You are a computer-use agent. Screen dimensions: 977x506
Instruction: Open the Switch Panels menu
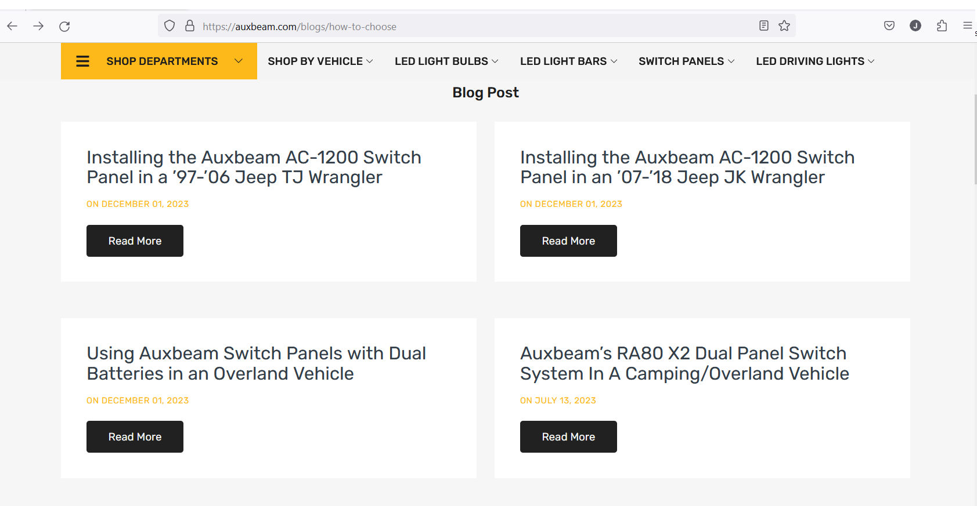(686, 61)
